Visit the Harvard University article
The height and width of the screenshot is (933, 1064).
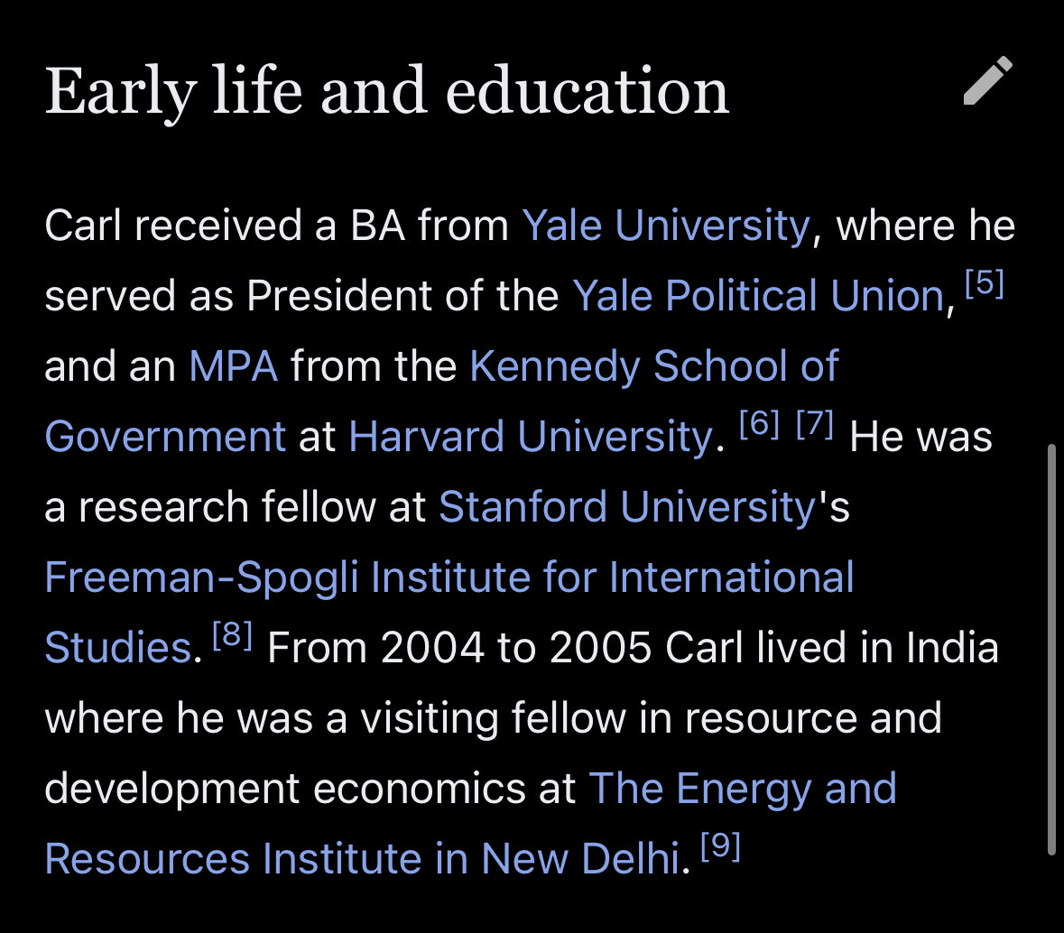(x=531, y=437)
